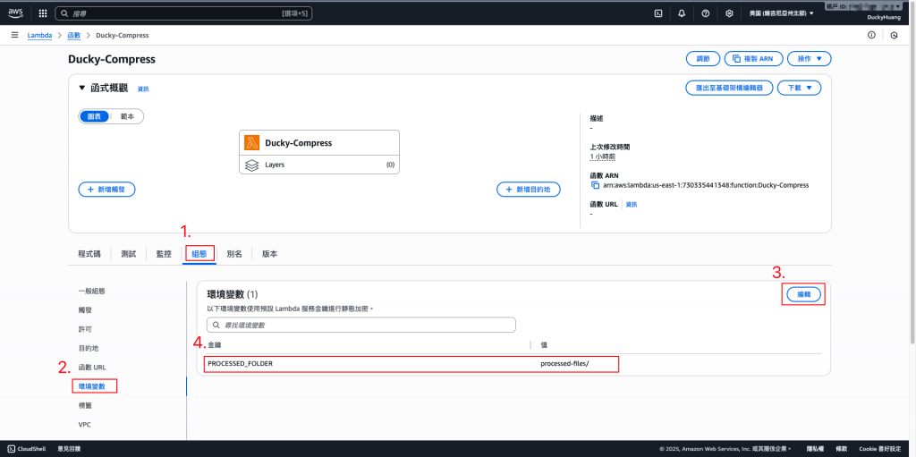916x457 pixels.
Task: Click the 金鑰 column header
Action: point(215,345)
